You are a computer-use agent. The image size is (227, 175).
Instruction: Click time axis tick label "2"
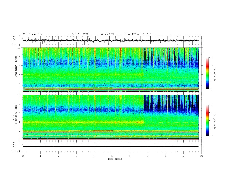click(x=58, y=156)
